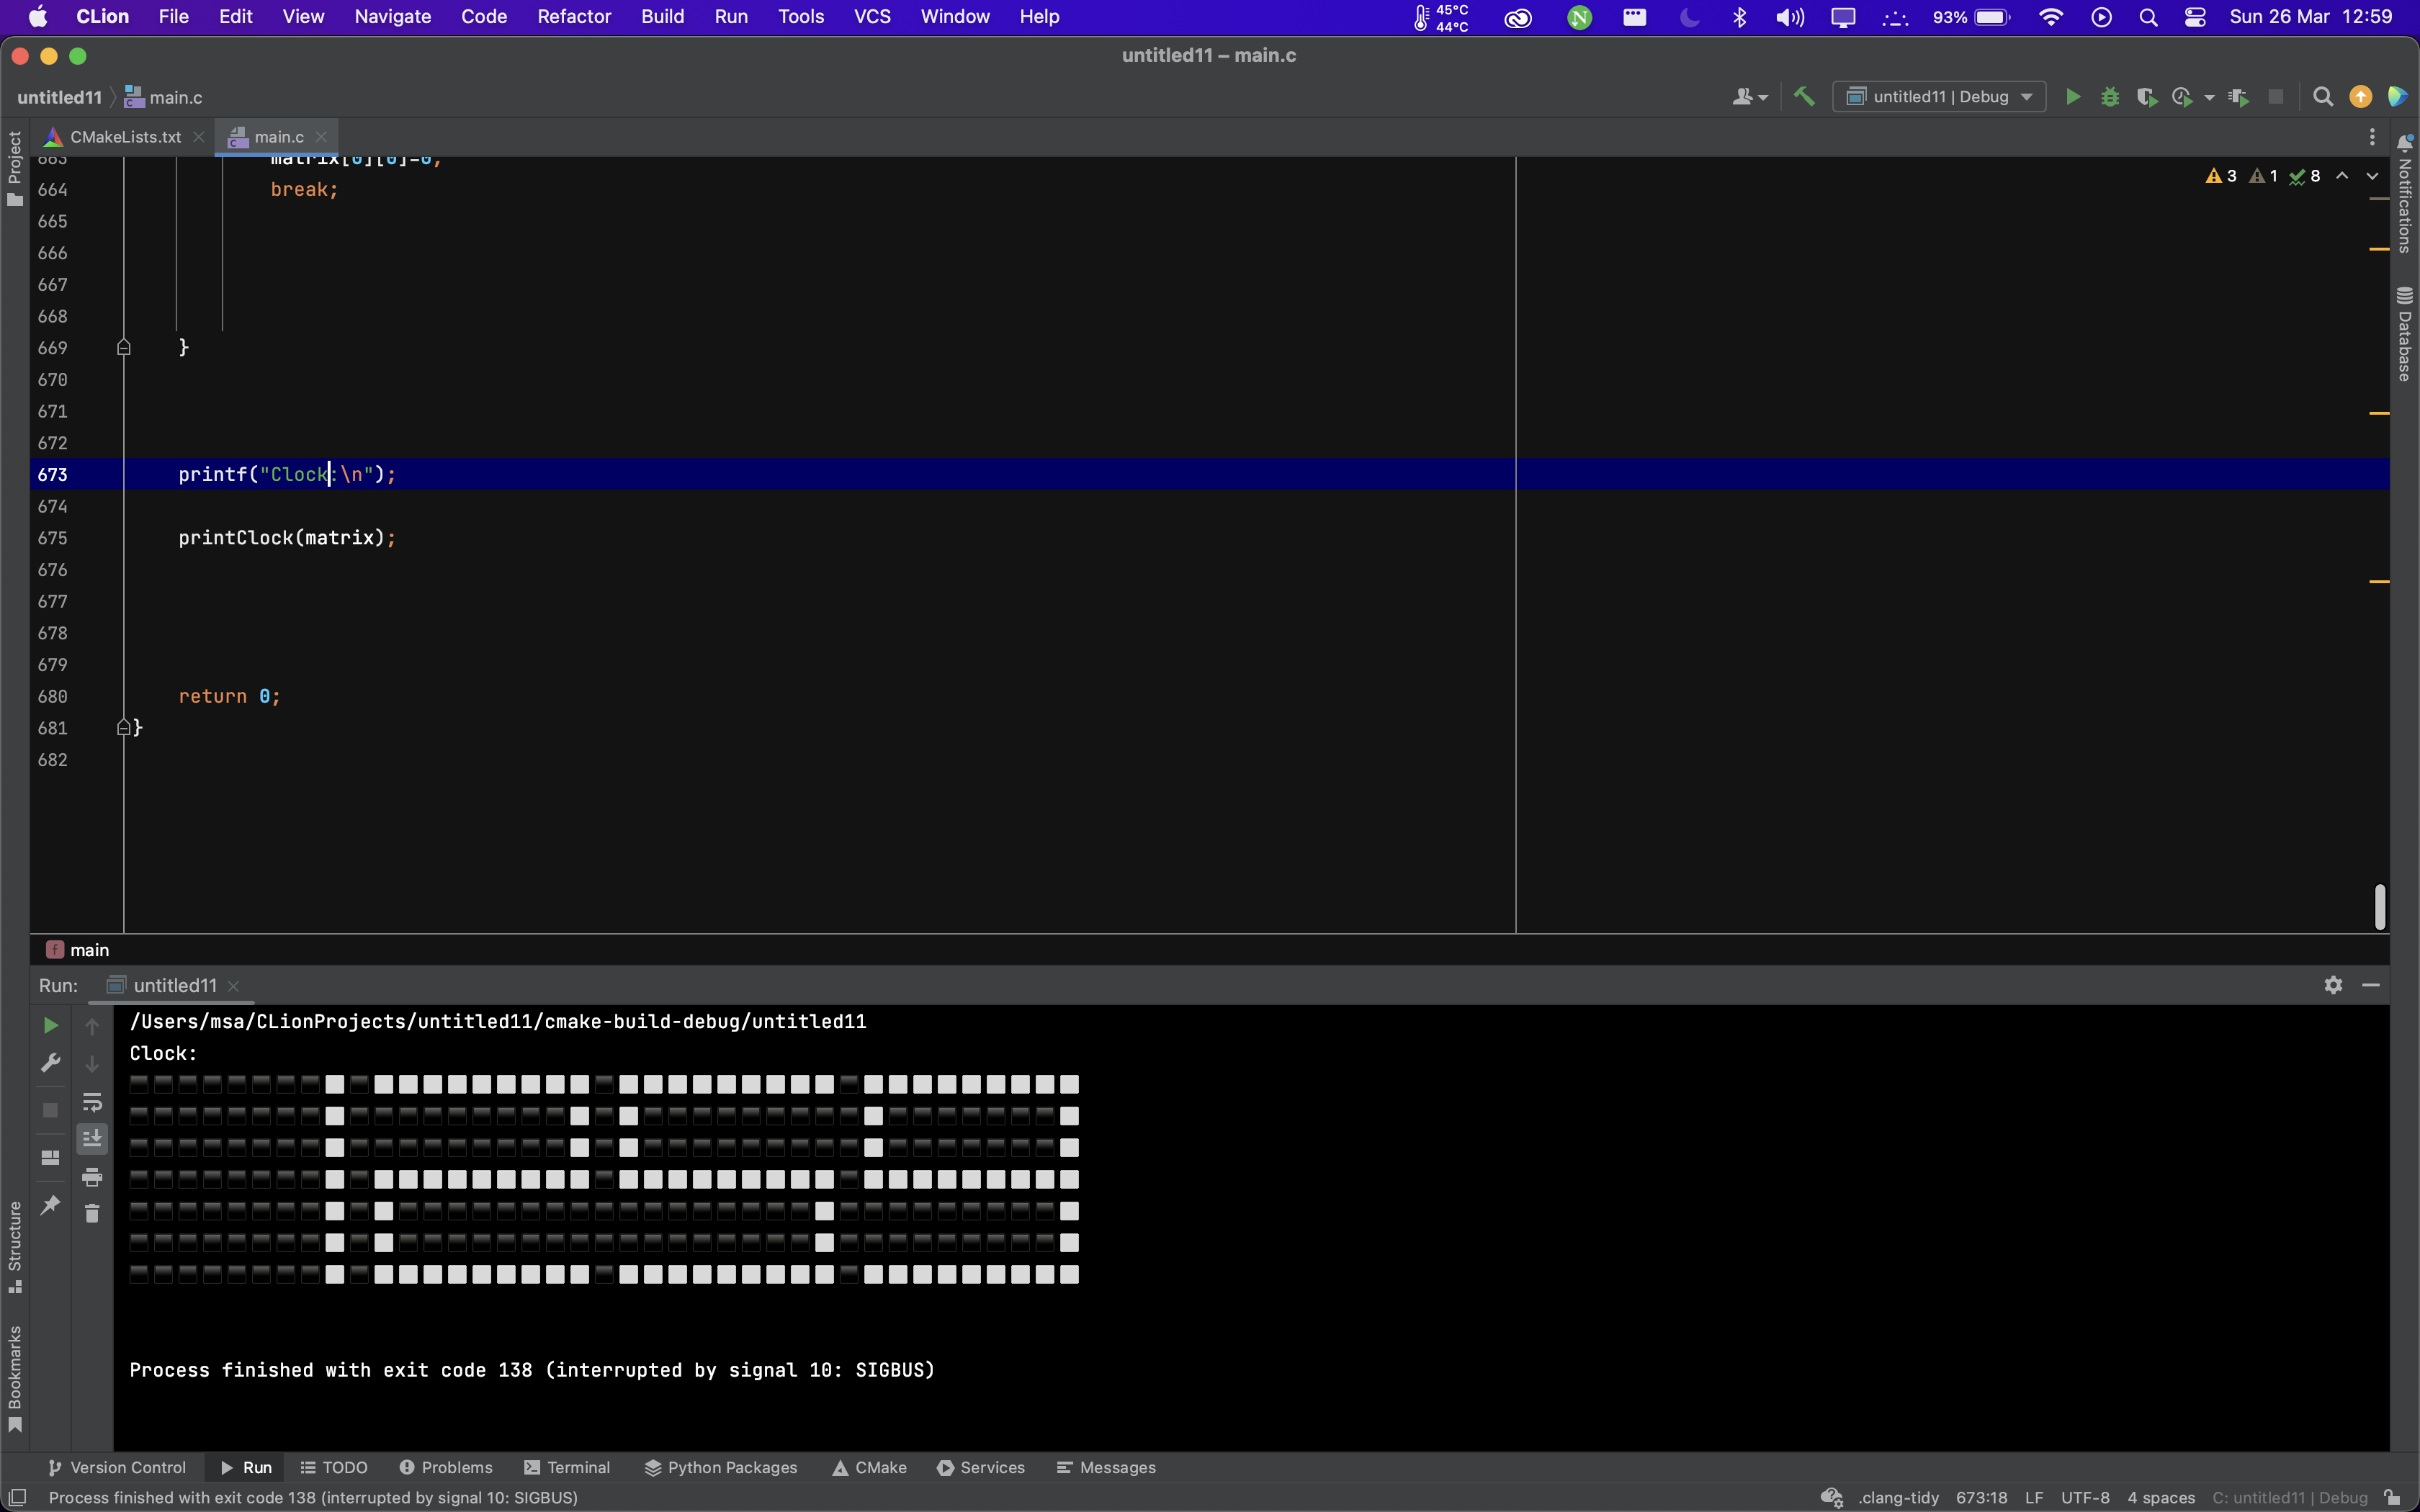Go to the previous highlighted error arrow
The width and height of the screenshot is (2420, 1512).
tap(2342, 176)
